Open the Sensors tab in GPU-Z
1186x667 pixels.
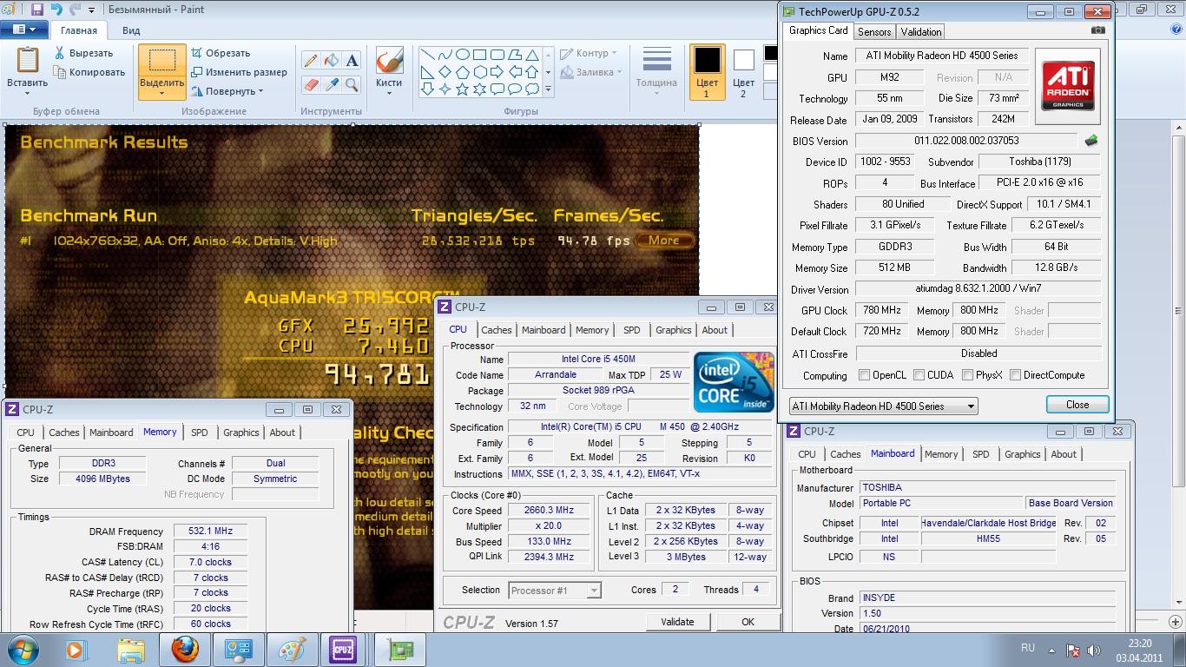874,31
